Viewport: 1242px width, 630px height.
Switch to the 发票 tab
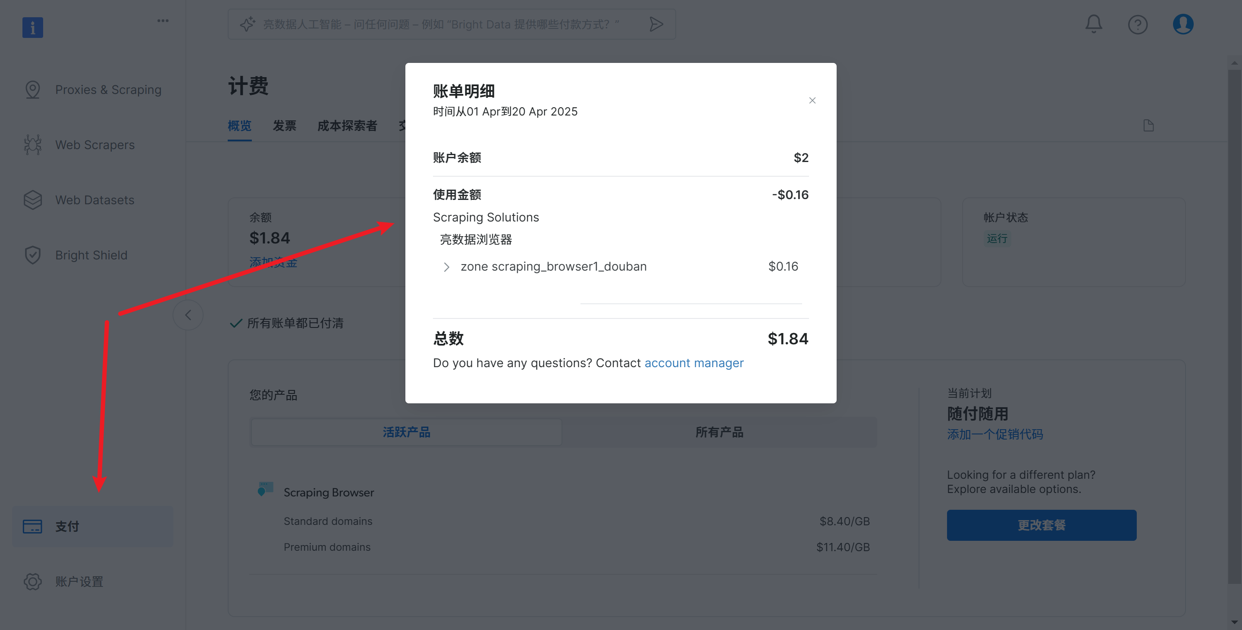(x=284, y=126)
